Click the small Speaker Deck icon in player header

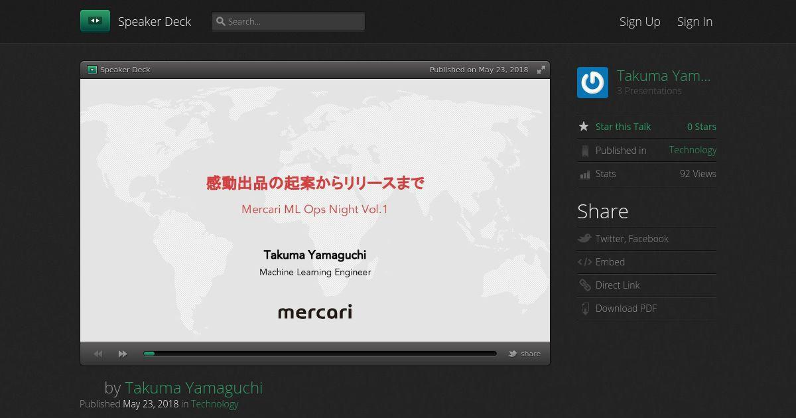click(x=92, y=70)
